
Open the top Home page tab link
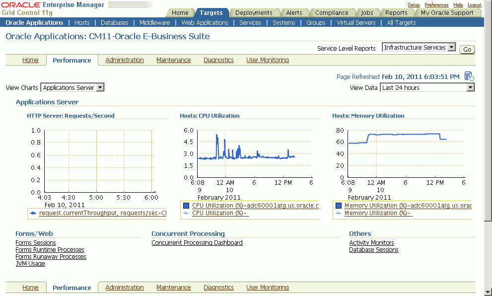tap(30, 60)
